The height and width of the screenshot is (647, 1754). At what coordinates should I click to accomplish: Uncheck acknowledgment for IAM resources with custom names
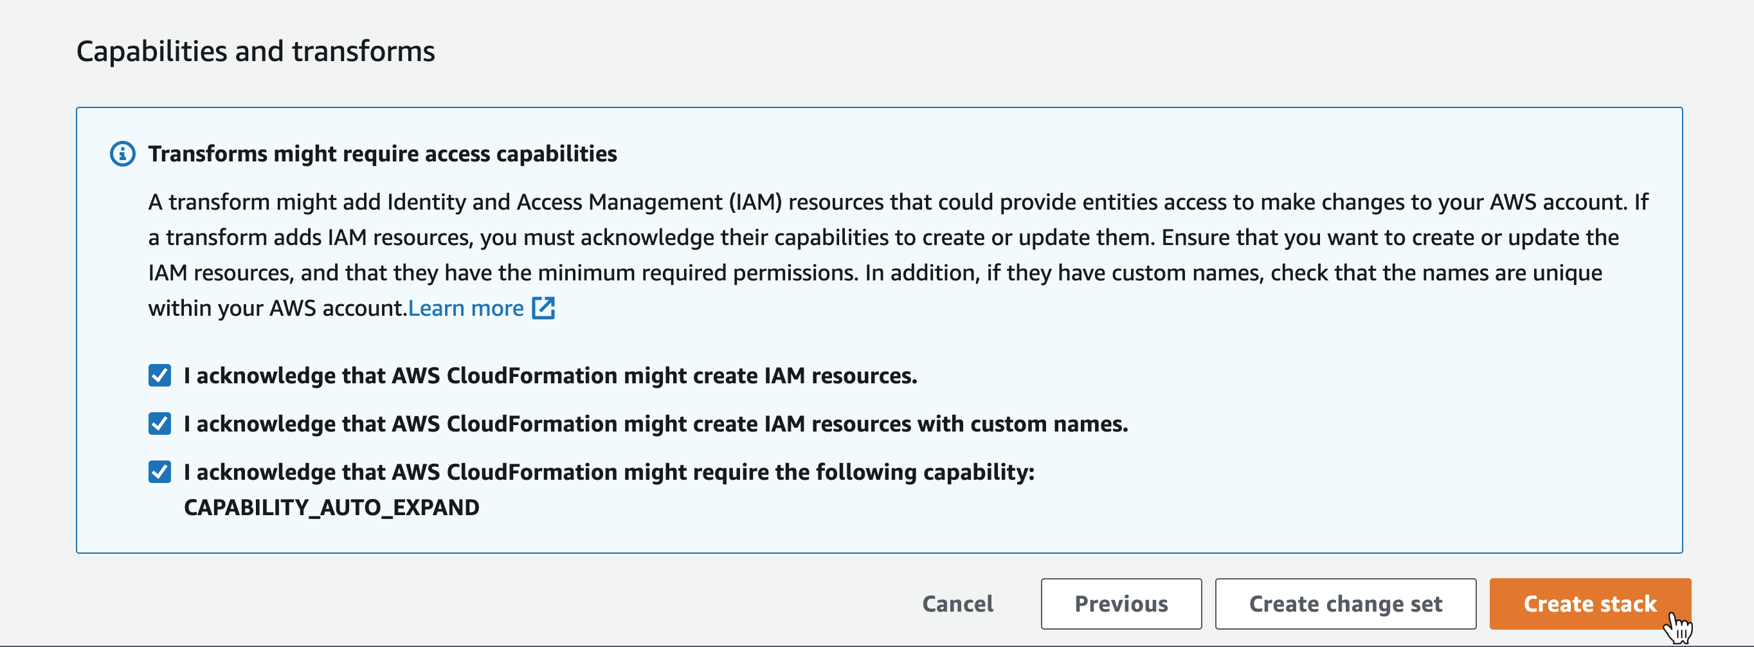point(159,423)
